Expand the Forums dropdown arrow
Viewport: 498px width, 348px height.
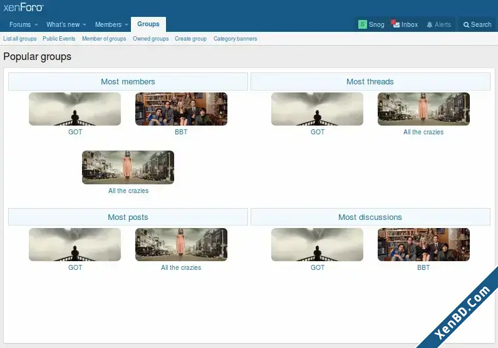point(36,25)
